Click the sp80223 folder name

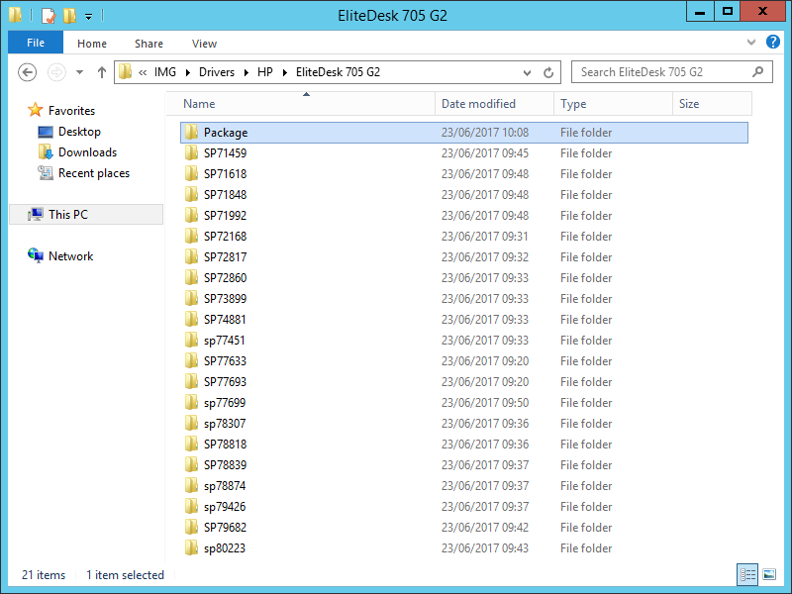[225, 548]
